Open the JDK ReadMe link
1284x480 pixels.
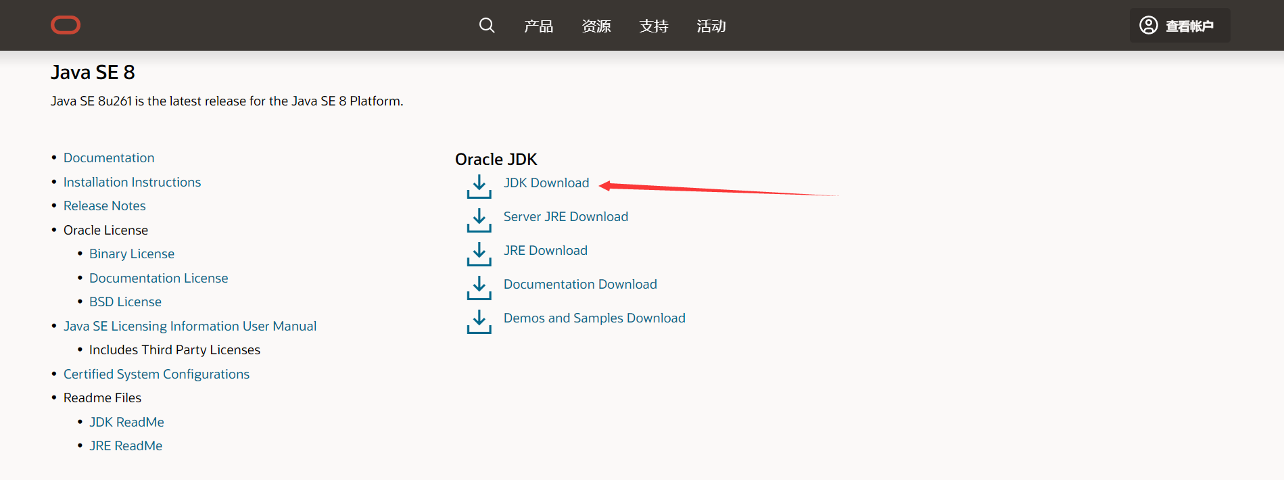126,422
